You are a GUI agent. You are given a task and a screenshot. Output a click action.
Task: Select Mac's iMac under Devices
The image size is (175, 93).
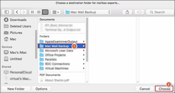(15, 52)
